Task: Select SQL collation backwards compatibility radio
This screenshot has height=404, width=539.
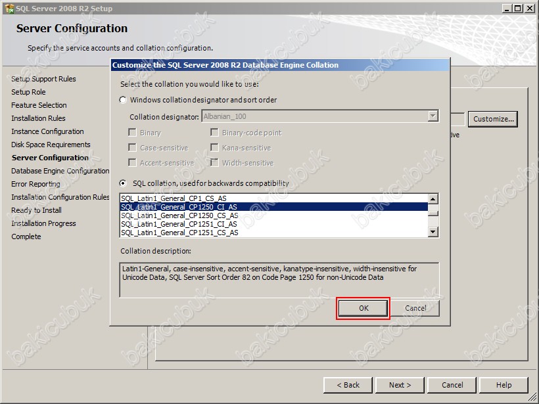Action: [123, 183]
